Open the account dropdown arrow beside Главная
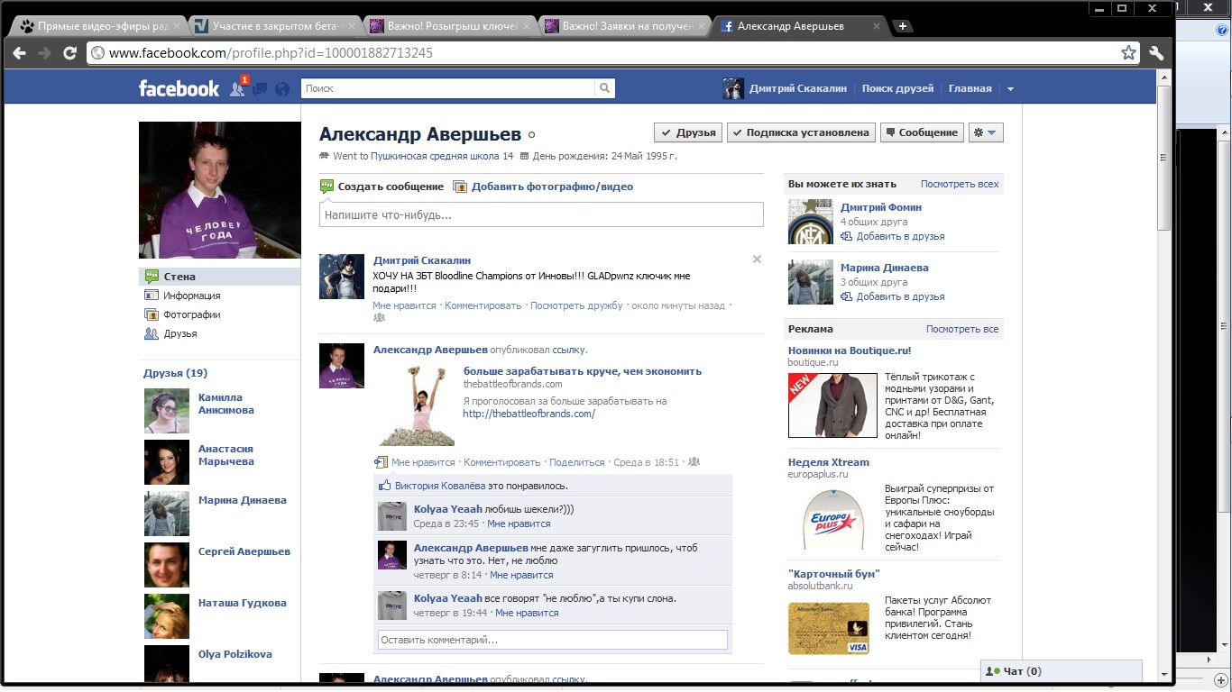This screenshot has height=692, width=1232. [1010, 88]
